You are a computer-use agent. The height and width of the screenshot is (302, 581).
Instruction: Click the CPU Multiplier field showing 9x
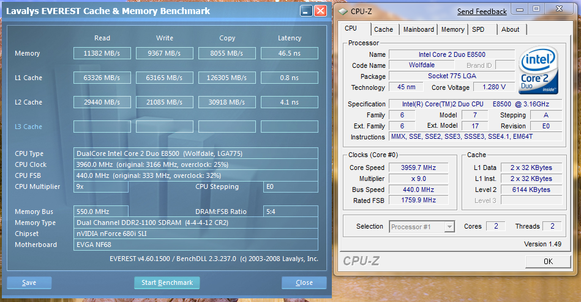click(101, 186)
